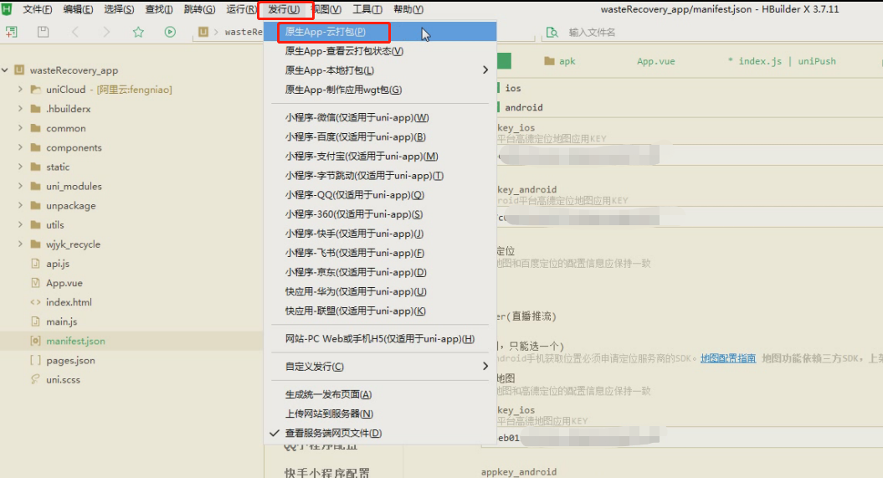
Task: Select 小程序-360 publish option
Action: (x=380, y=214)
